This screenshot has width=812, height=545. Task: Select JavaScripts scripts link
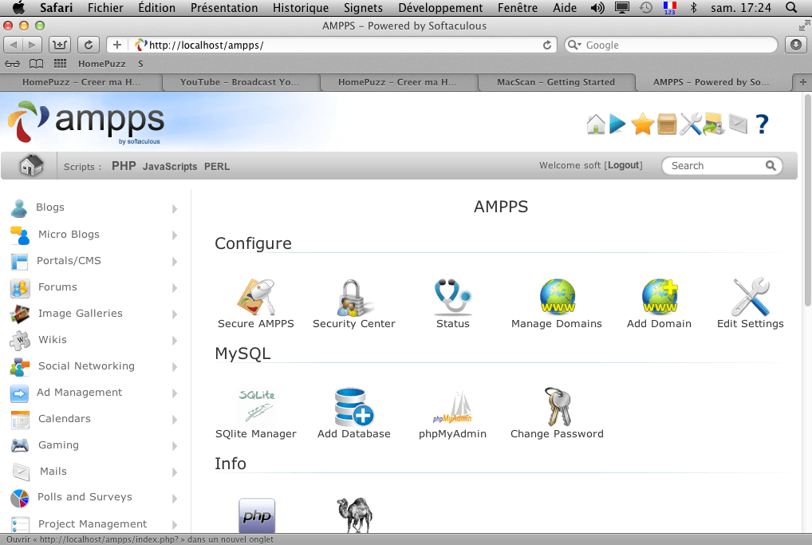(x=170, y=166)
